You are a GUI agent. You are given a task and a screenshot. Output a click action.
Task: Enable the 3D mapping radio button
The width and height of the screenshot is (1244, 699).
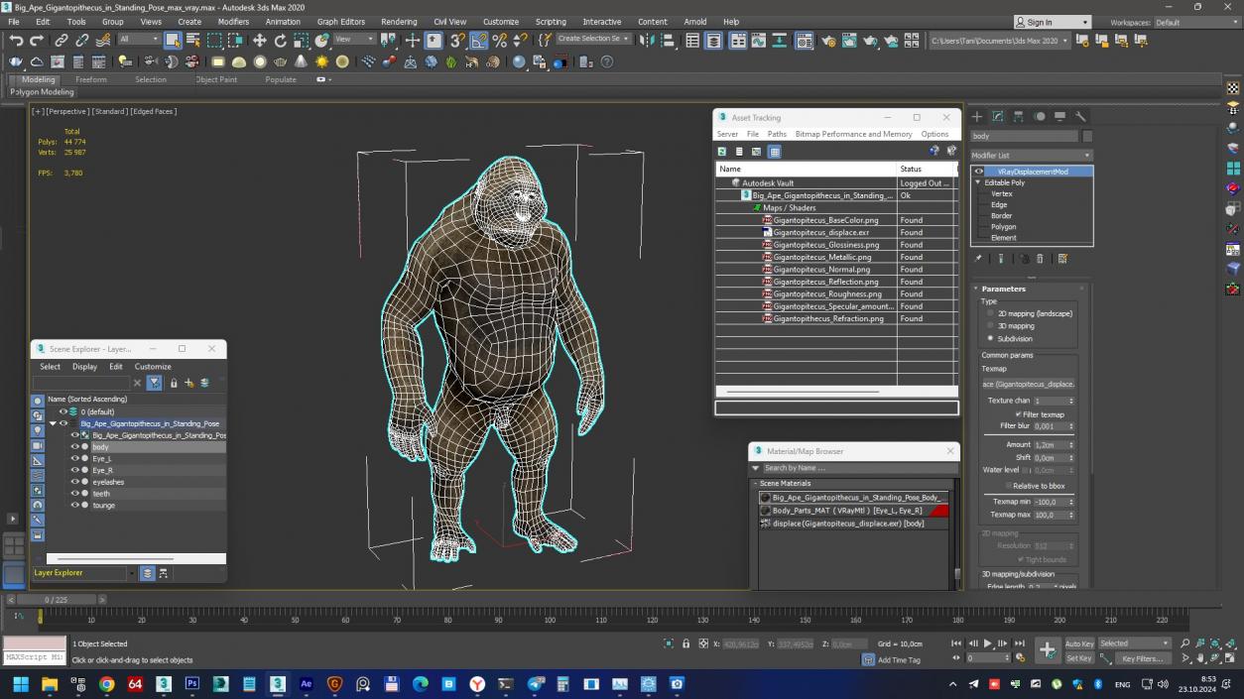990,325
